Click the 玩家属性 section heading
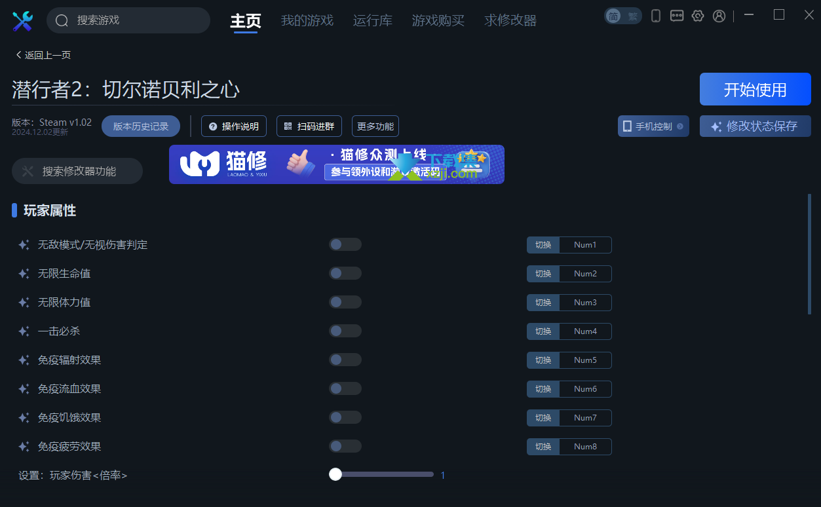This screenshot has width=821, height=507. (50, 210)
